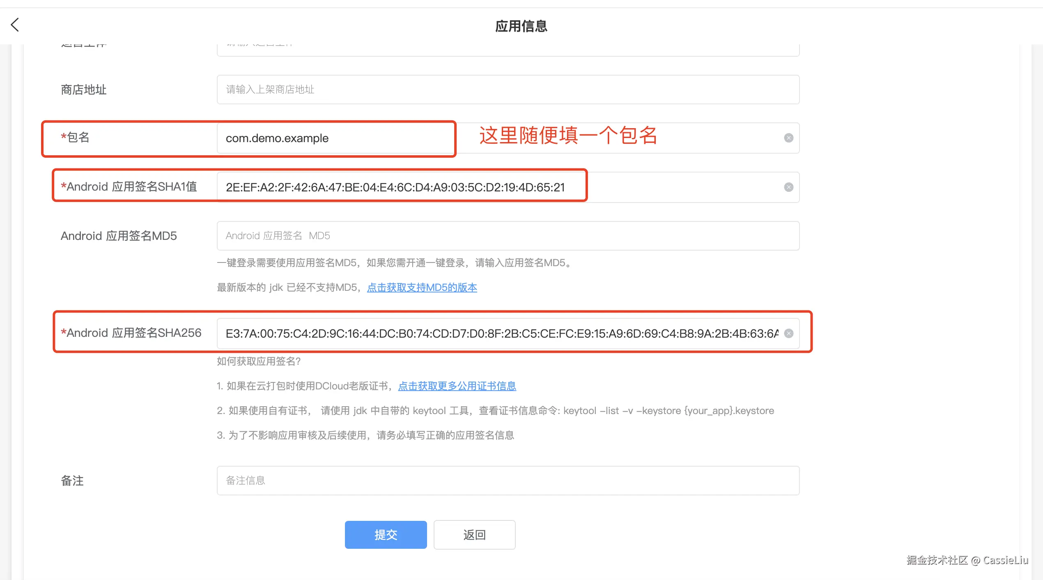Go back using the top-left arrow
The width and height of the screenshot is (1043, 580).
15,25
